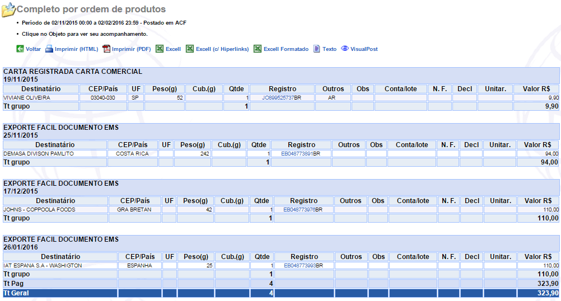Image resolution: width=561 pixels, height=301 pixels.
Task: Click the VisualPost text link
Action: click(x=364, y=49)
